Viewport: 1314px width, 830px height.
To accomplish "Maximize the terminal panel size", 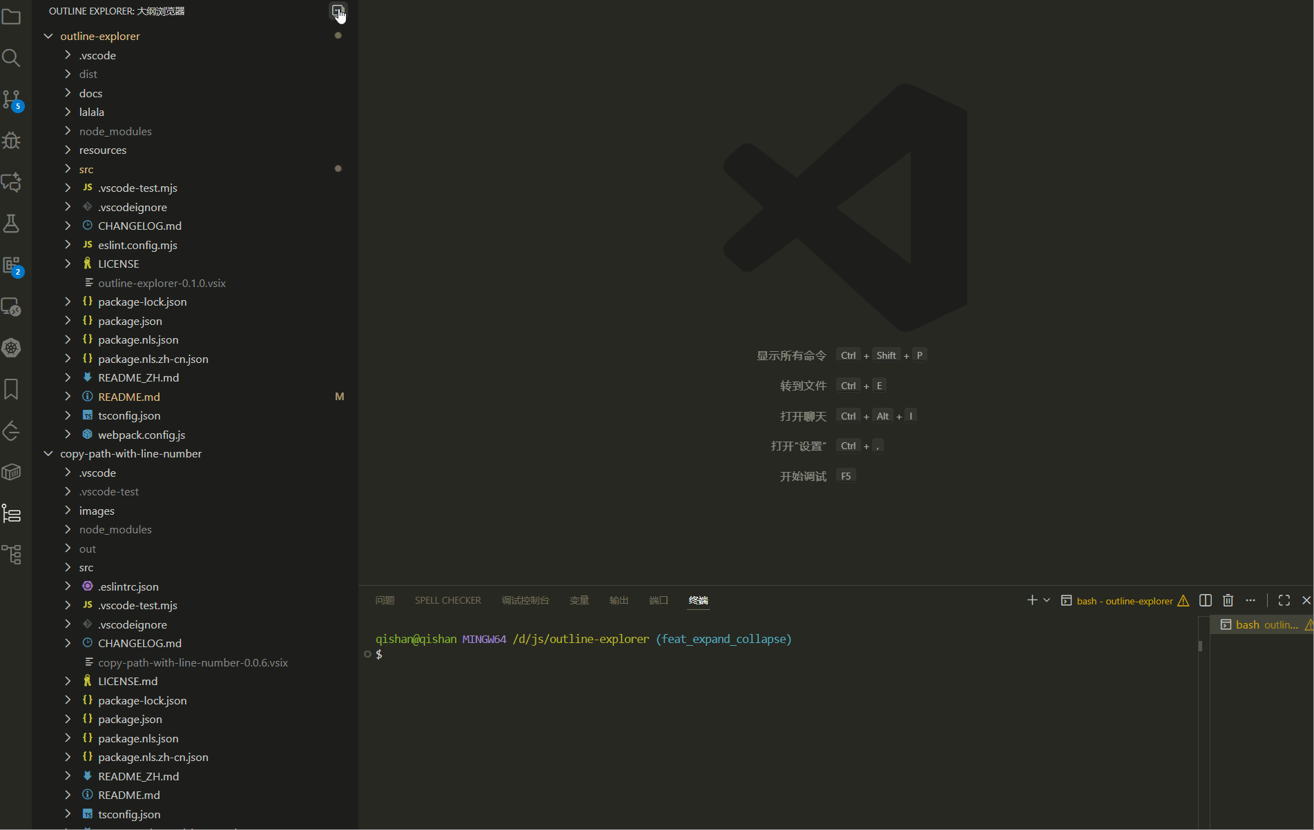I will point(1284,600).
